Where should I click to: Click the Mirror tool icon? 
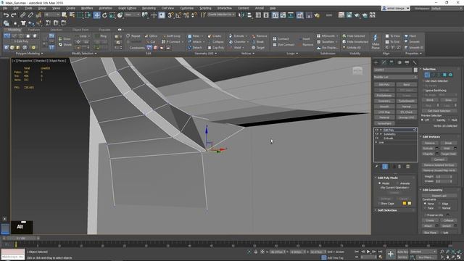pyautogui.click(x=241, y=15)
